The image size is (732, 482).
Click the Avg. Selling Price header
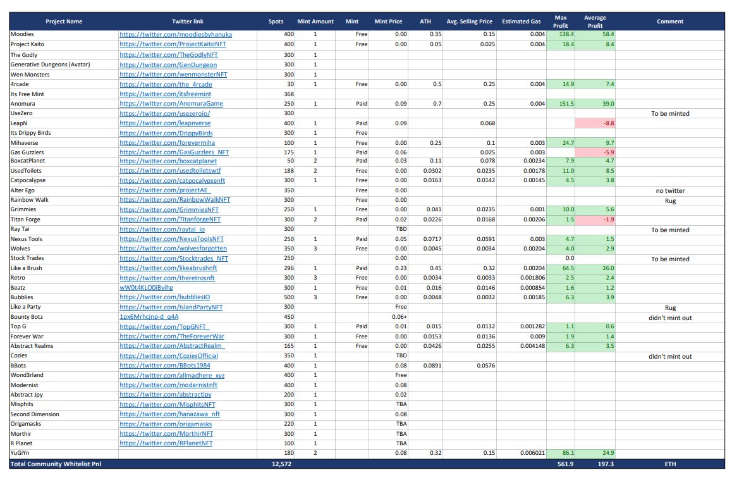(x=469, y=22)
